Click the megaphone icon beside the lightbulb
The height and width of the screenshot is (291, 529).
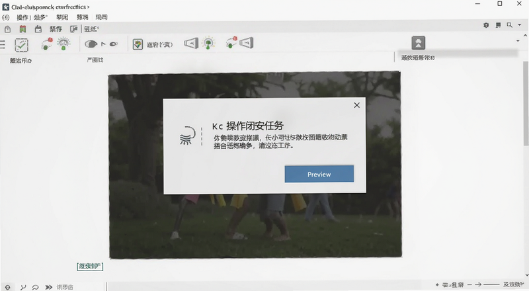[x=191, y=43]
